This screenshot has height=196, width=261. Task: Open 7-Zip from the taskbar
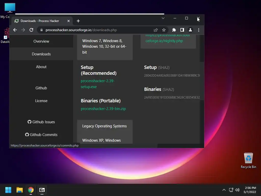click(x=42, y=190)
